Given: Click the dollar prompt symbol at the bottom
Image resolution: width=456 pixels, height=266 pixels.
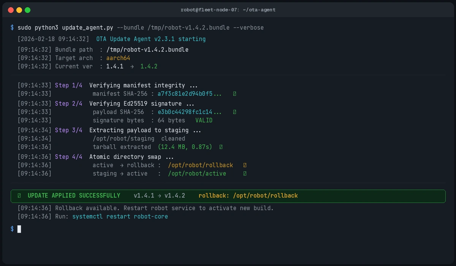Looking at the screenshot, I should point(12,229).
